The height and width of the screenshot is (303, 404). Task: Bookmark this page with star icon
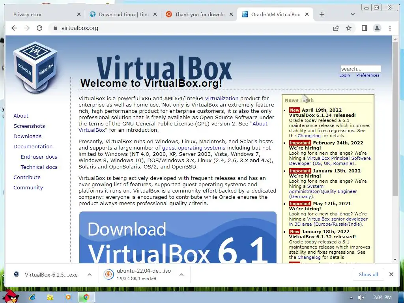(x=349, y=28)
